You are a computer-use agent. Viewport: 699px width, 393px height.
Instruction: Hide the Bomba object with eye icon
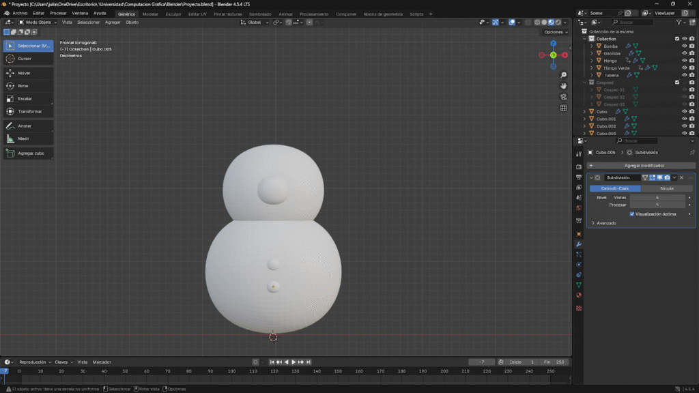(x=684, y=46)
